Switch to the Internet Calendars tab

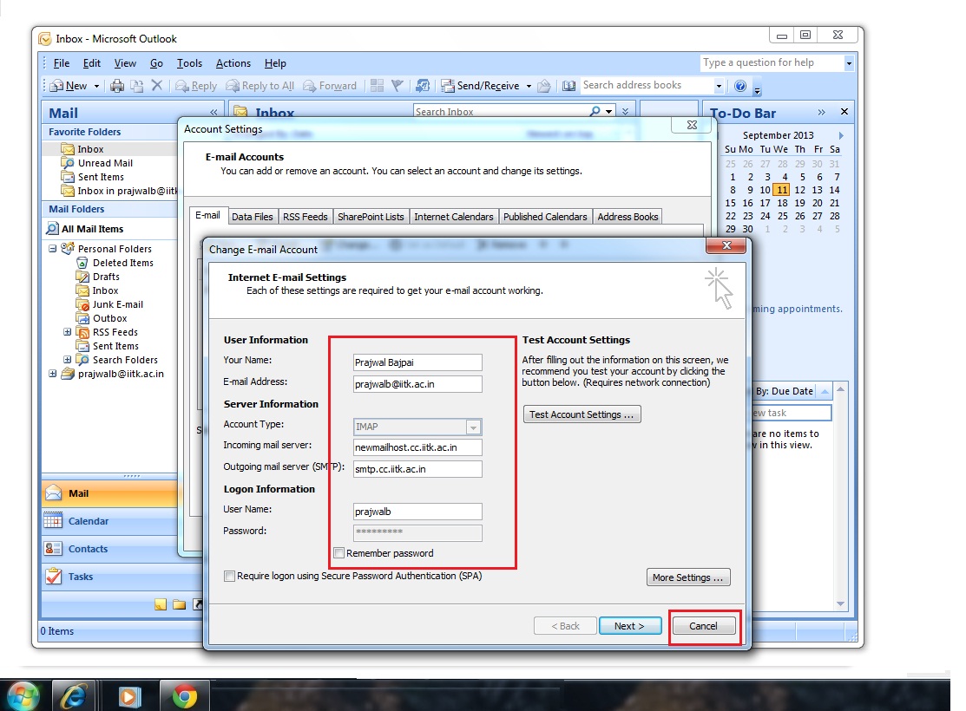coord(454,217)
